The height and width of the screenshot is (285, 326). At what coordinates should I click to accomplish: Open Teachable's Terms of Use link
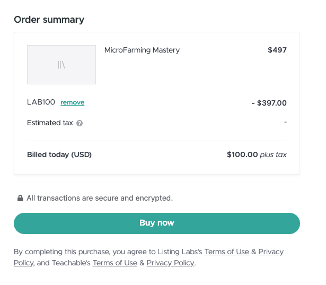pyautogui.click(x=114, y=263)
